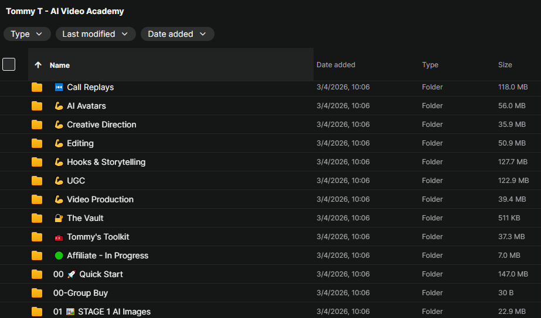The width and height of the screenshot is (541, 318).
Task: Click the AI Avatars folder icon
Action: 37,106
